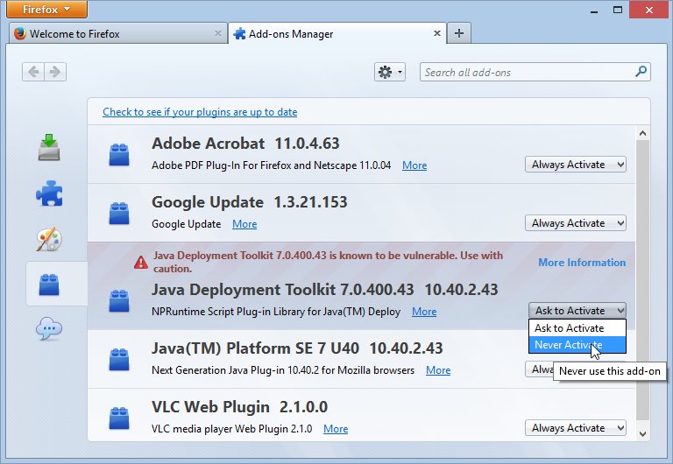Viewport: 673px width, 464px height.
Task: Close the Welcome to Firefox tab
Action: point(218,33)
